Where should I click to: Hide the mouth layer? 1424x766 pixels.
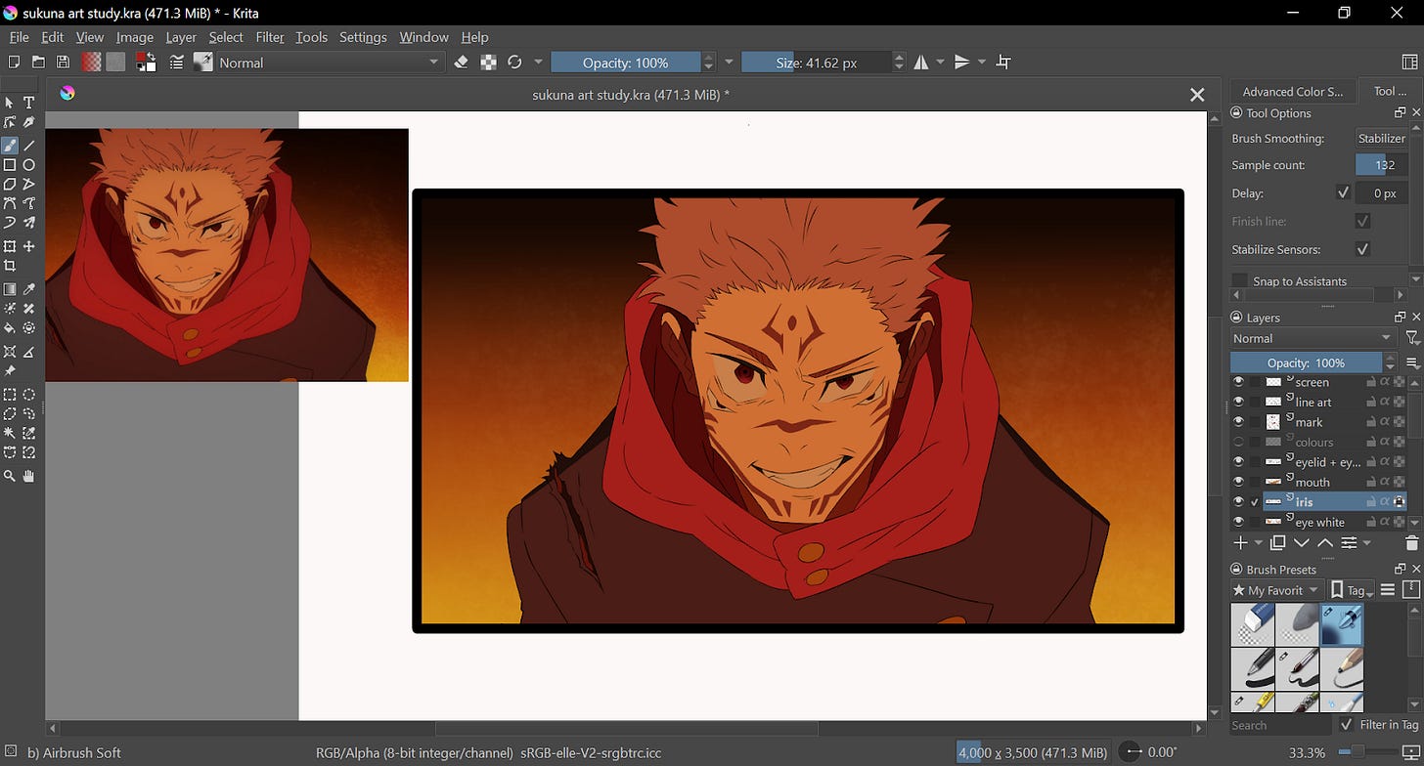coord(1238,482)
